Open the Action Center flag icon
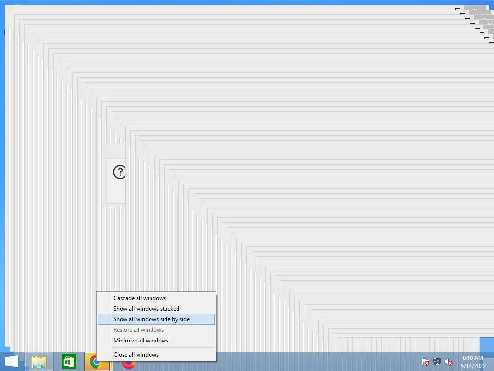Viewport: 494px width, 371px height. tap(425, 362)
